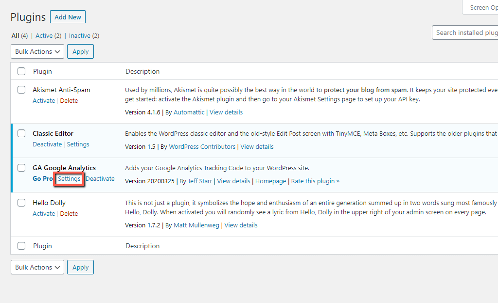
Task: Click the Search installed plugins field
Action: point(465,32)
